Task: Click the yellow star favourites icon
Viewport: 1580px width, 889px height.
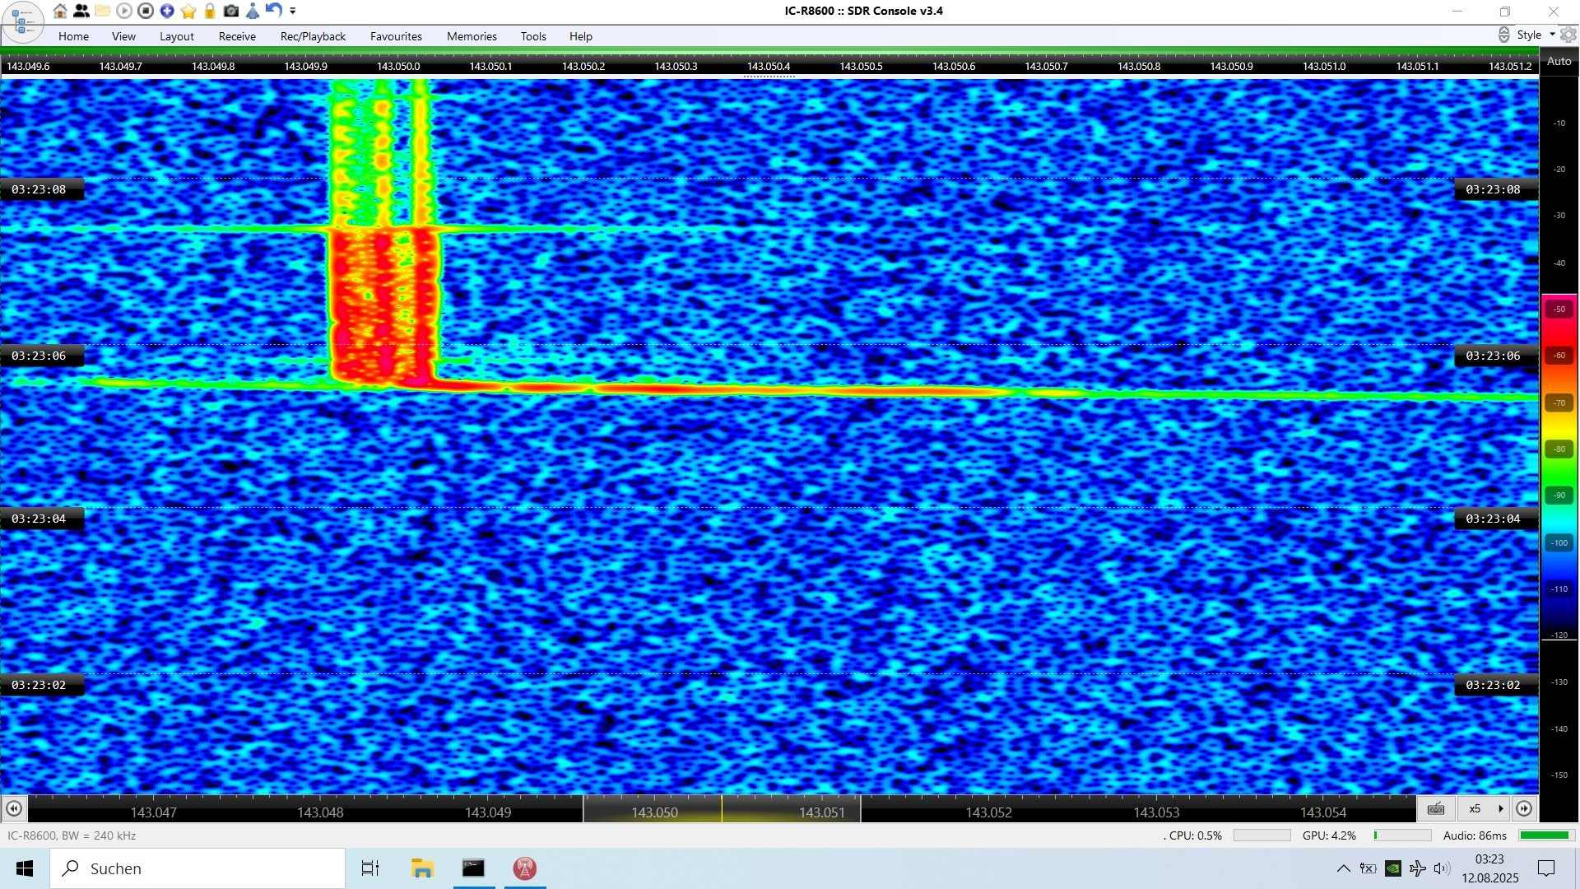Action: click(x=188, y=11)
